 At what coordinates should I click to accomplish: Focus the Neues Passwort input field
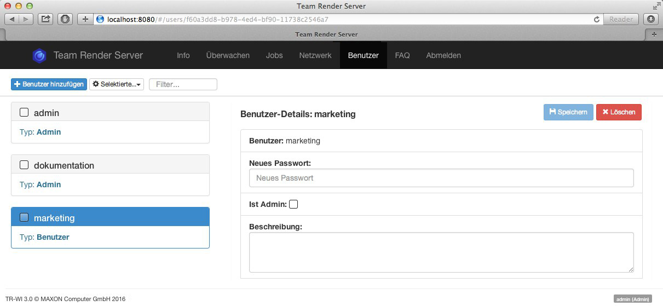(x=441, y=178)
